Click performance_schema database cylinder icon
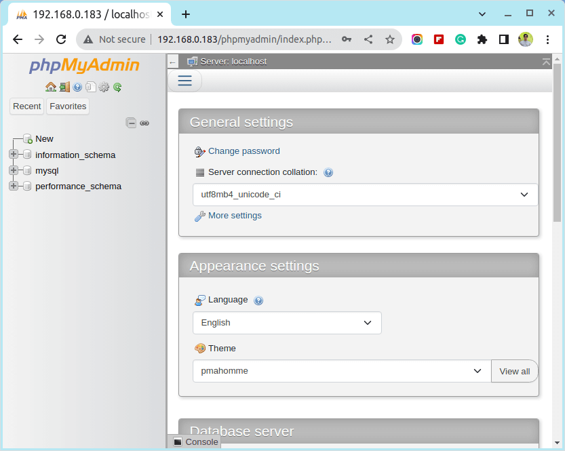 [27, 186]
